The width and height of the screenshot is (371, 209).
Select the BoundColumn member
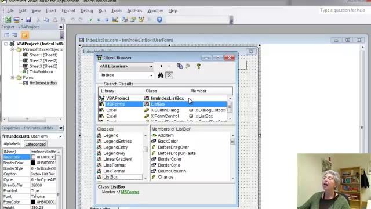click(172, 171)
